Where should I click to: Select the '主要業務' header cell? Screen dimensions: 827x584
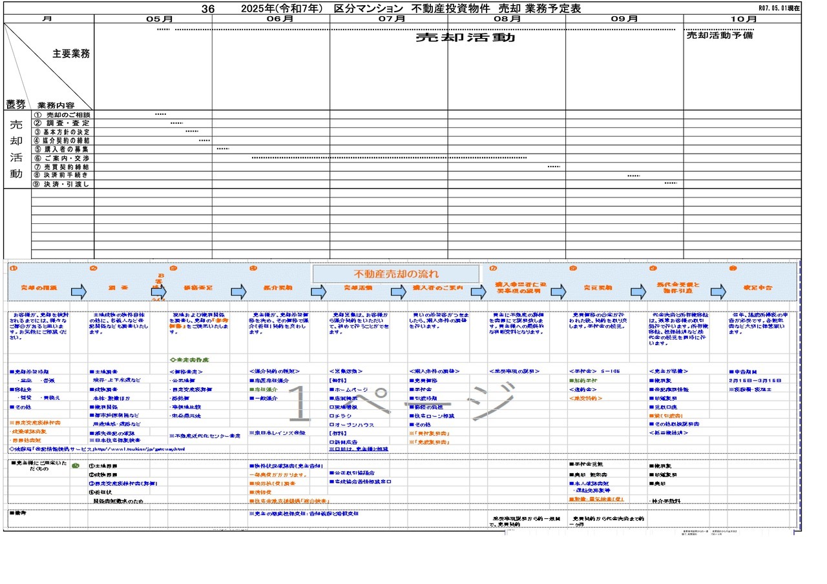[71, 54]
